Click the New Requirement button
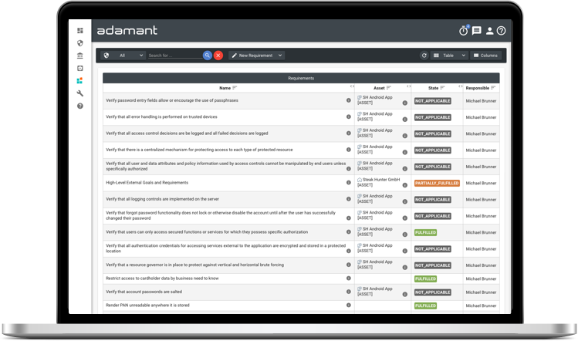This screenshot has width=578, height=341. [252, 56]
